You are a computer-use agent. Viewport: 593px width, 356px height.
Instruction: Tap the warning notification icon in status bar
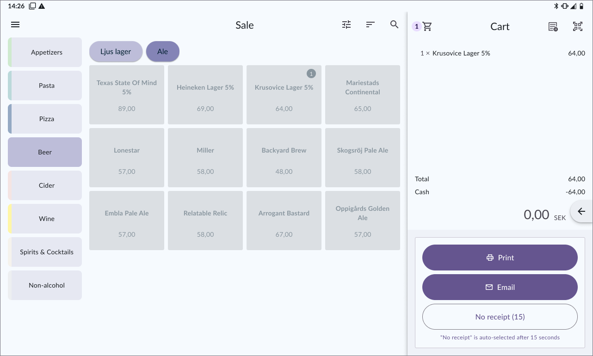coord(42,6)
